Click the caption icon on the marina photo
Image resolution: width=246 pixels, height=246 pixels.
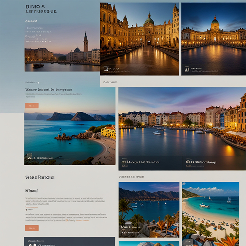(124, 228)
